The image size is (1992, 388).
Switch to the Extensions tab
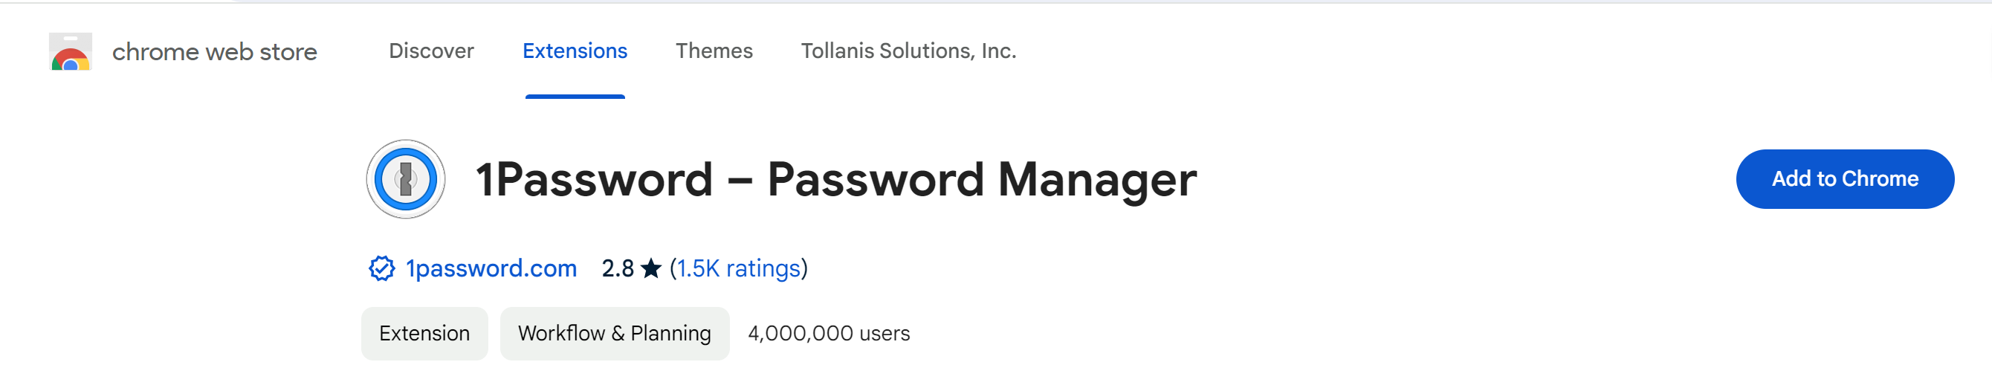575,51
